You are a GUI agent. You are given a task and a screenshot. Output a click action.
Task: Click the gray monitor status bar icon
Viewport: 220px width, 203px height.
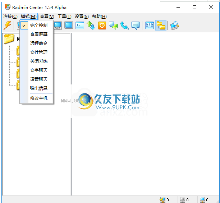(183, 200)
